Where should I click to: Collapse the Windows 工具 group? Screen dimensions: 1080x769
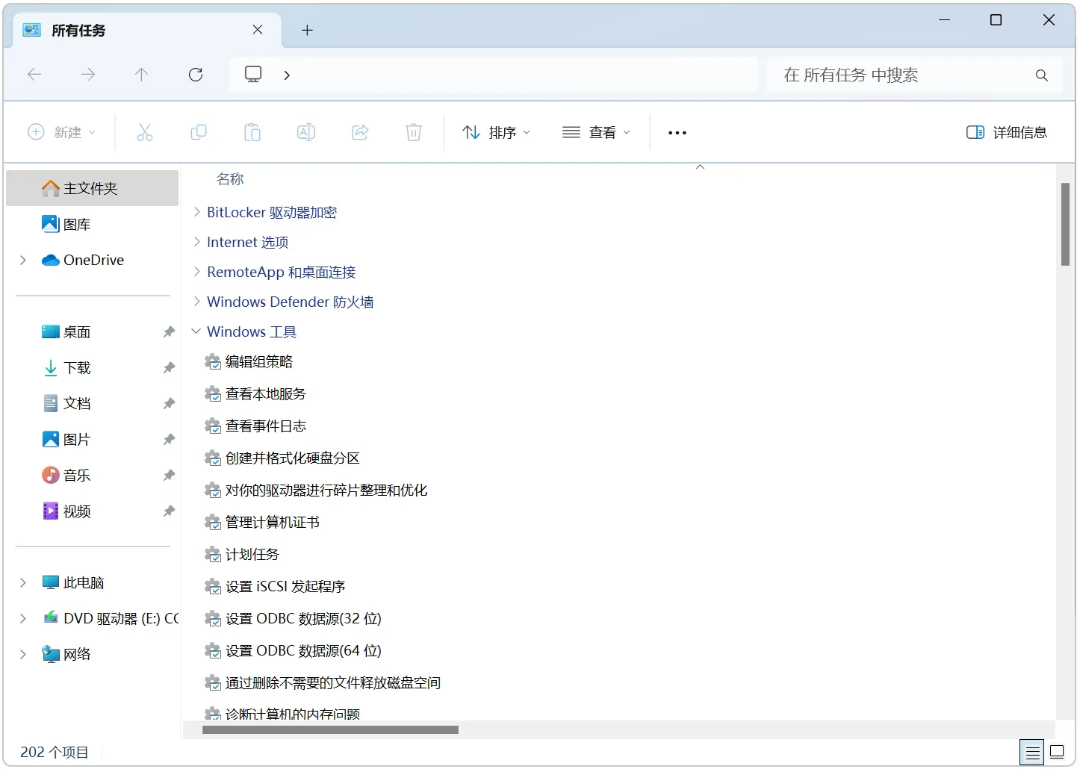tap(196, 331)
